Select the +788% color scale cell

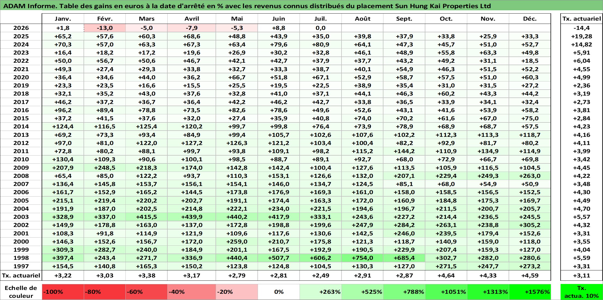click(404, 292)
